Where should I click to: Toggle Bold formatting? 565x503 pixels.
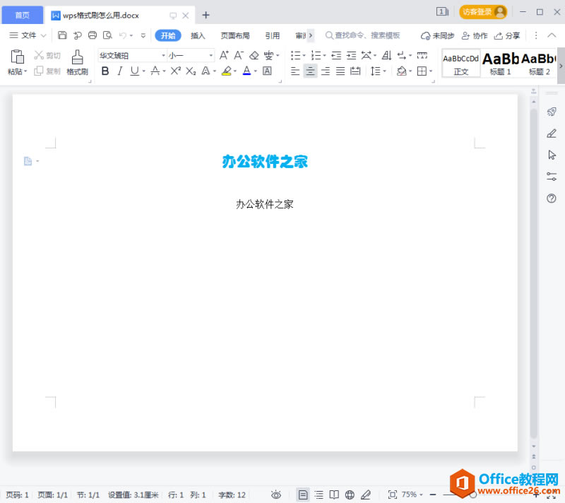105,71
